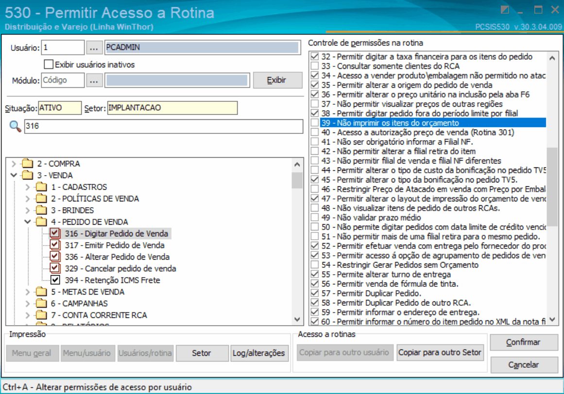The height and width of the screenshot is (394, 564).
Task: Click the Setor print button
Action: click(x=202, y=353)
